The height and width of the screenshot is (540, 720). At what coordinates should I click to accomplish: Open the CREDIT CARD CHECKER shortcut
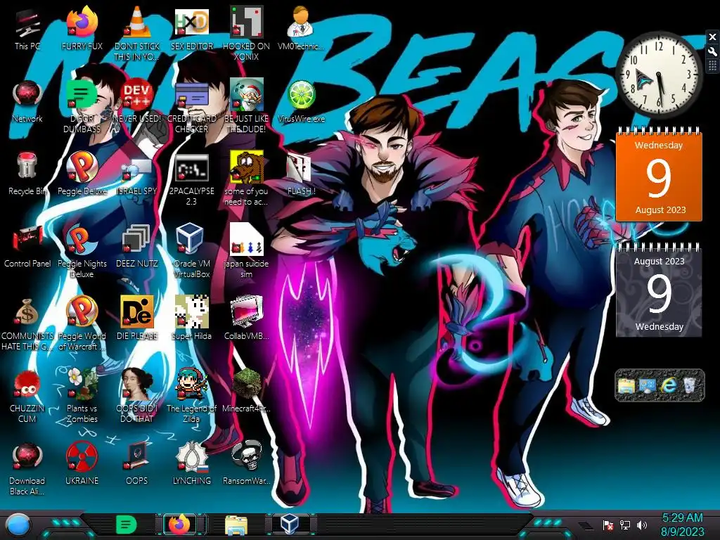192,107
